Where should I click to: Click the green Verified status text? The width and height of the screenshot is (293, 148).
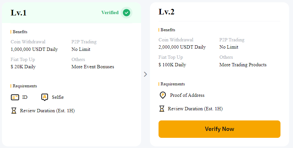110,12
